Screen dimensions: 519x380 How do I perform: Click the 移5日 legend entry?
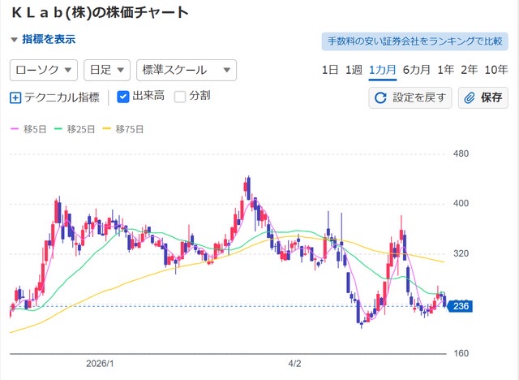(28, 129)
